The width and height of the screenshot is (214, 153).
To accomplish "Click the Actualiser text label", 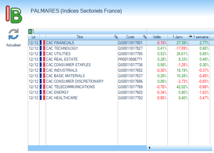I will (x=13, y=45).
